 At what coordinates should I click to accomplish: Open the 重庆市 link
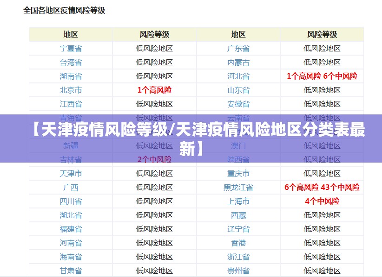[x=238, y=173]
